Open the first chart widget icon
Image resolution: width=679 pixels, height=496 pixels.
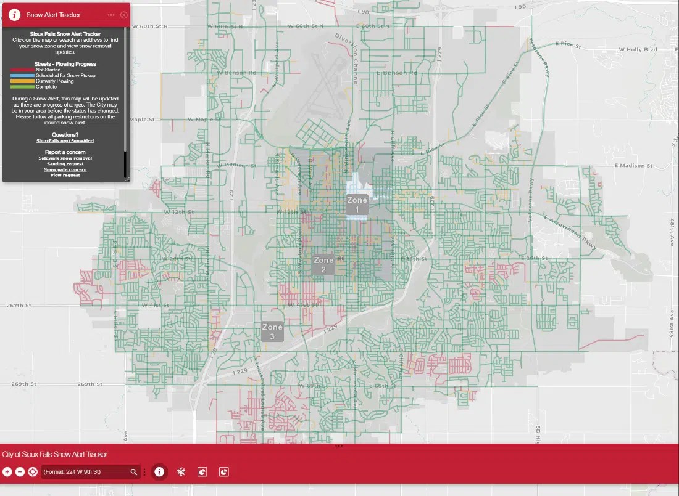pos(201,471)
